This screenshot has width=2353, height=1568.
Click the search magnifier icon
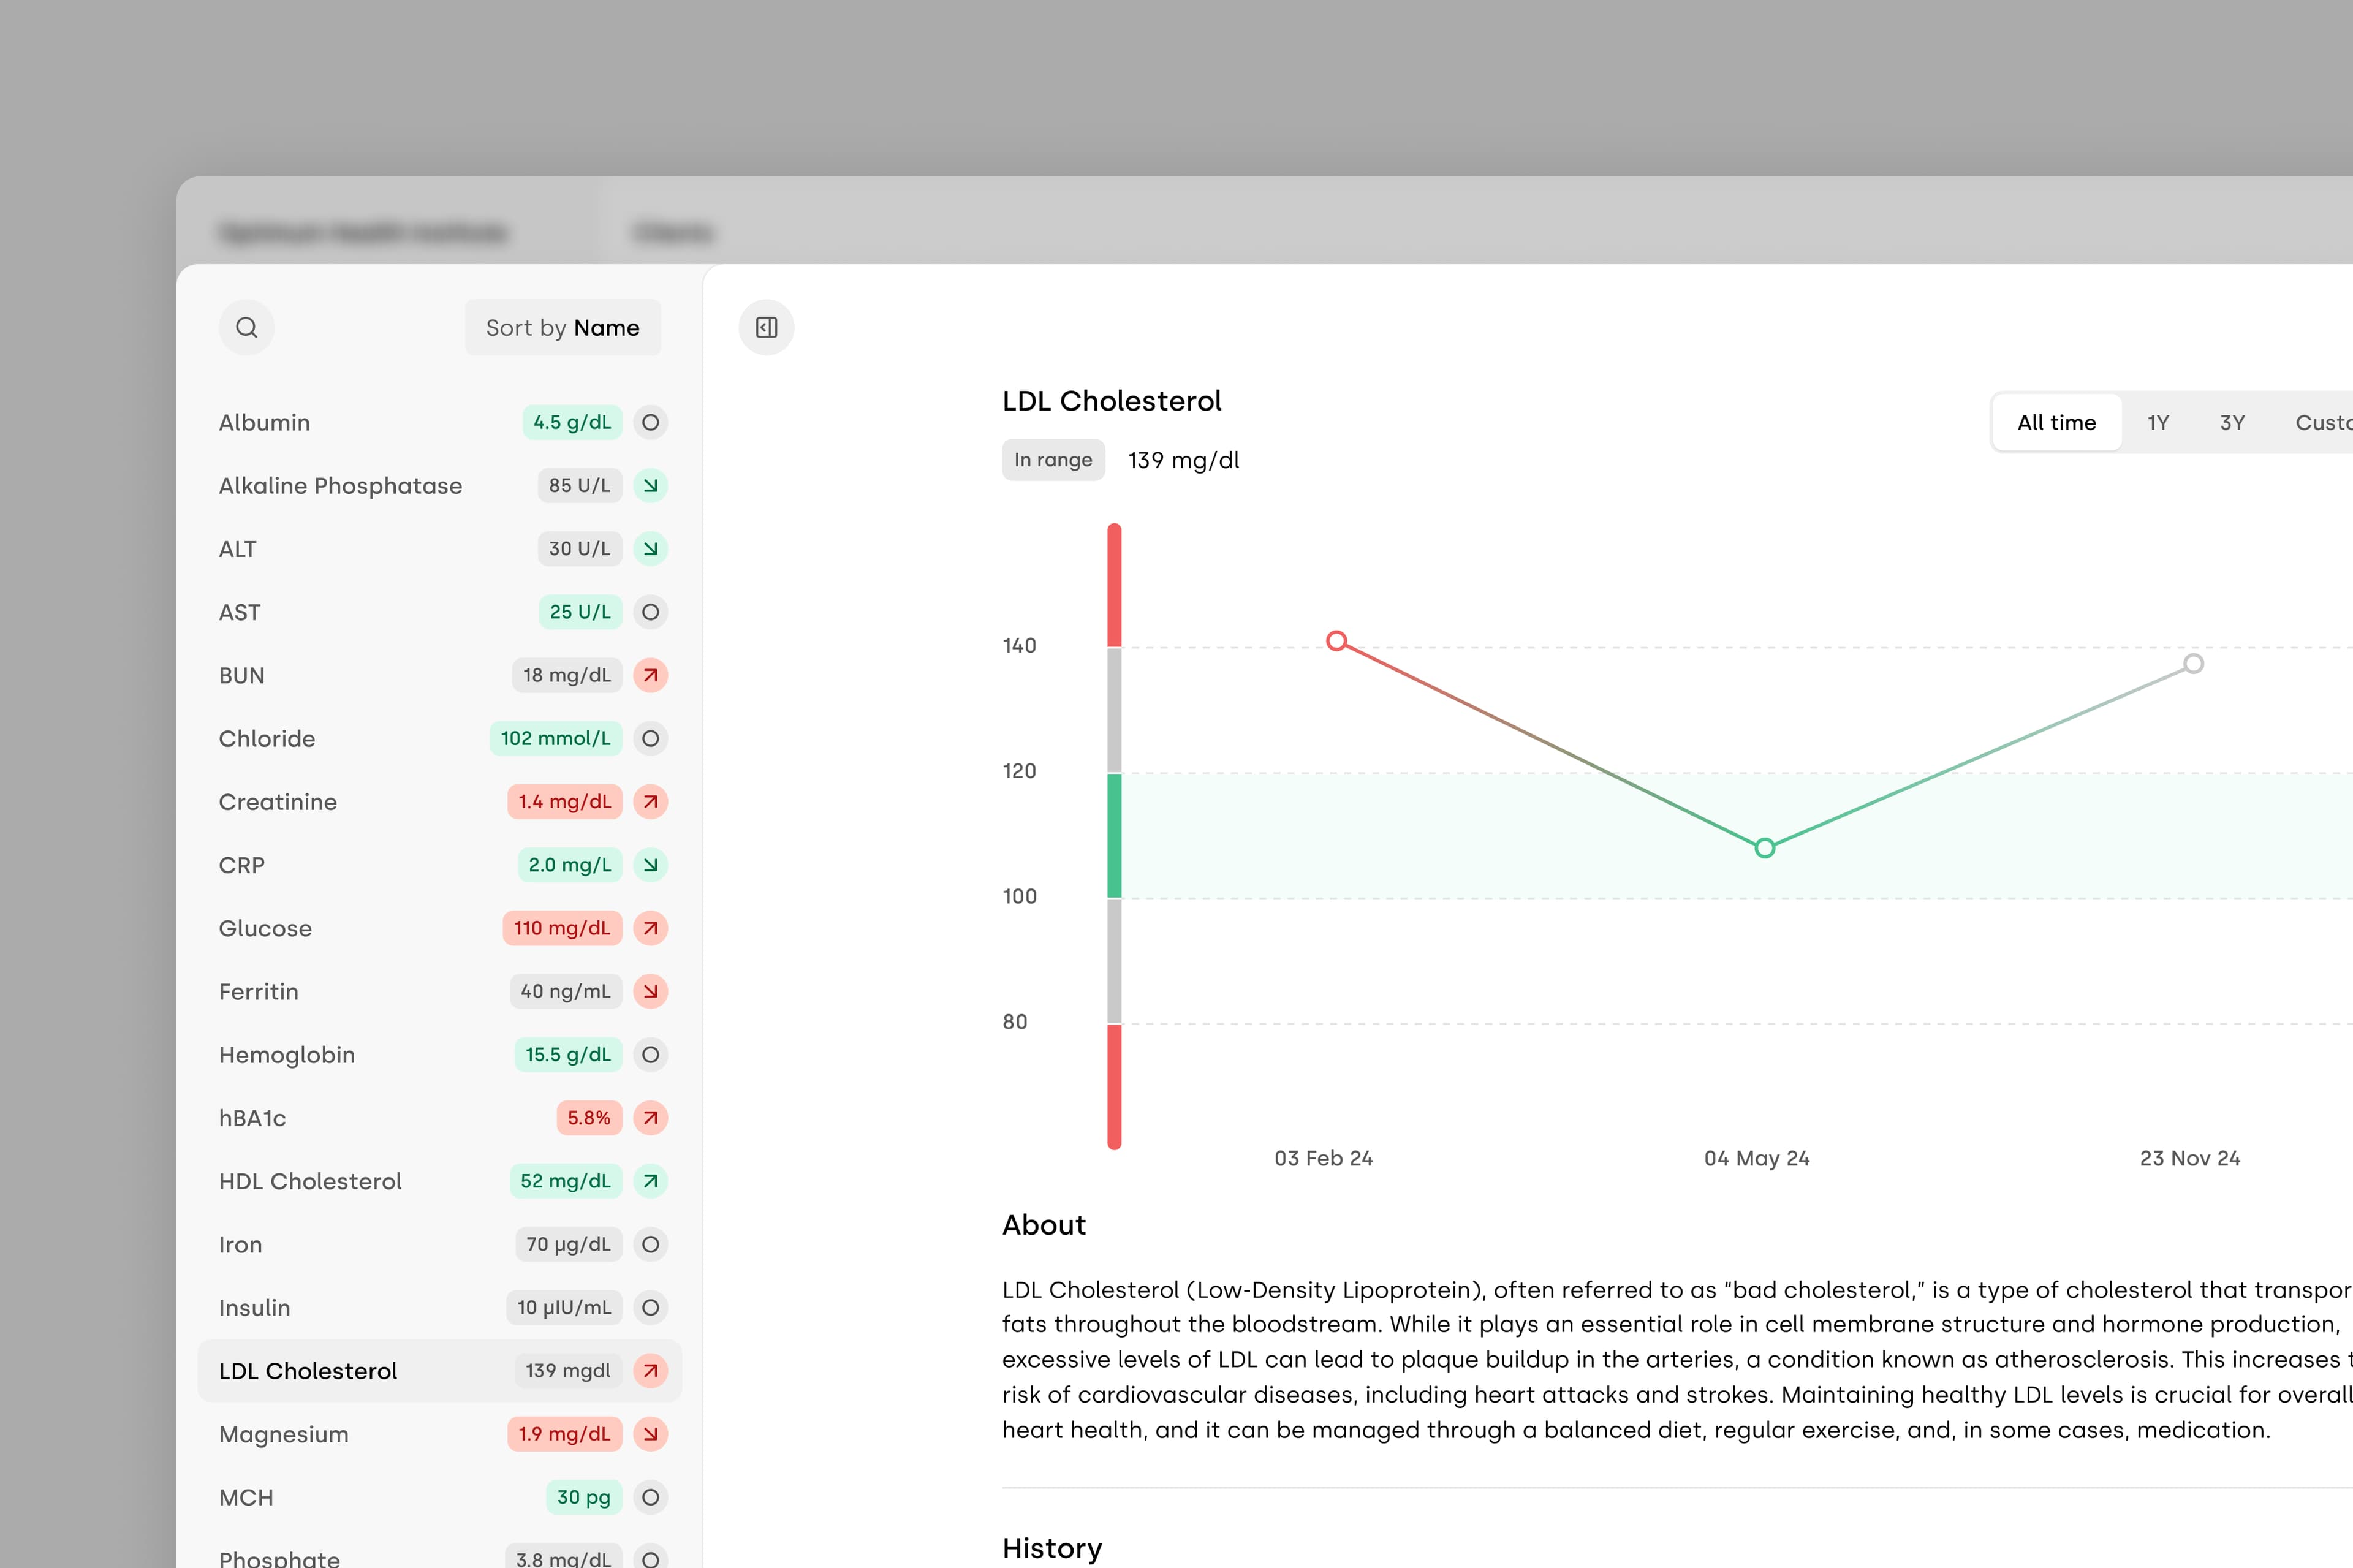[x=246, y=327]
